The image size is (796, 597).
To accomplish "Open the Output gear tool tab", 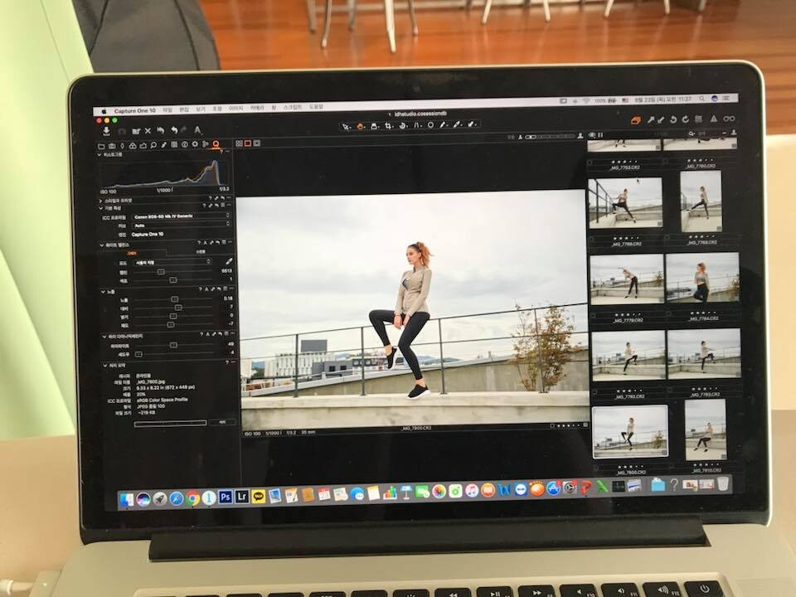I will click(195, 144).
